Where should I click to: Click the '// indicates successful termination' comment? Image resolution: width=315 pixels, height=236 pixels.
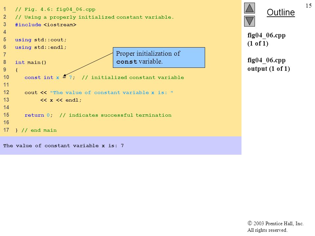(x=115, y=115)
